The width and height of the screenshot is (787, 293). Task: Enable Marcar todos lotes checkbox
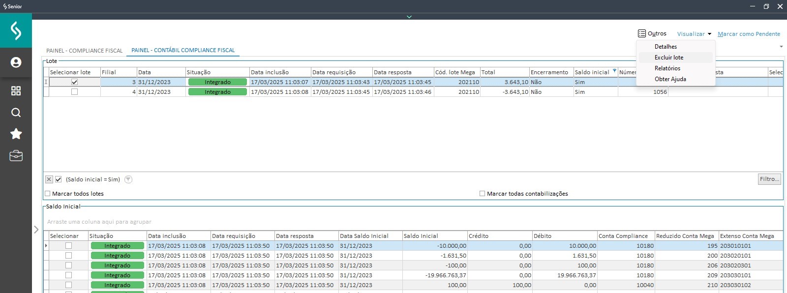coord(48,194)
